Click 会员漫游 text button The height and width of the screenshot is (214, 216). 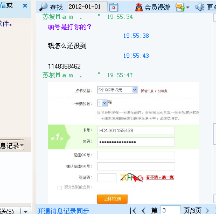157,8
